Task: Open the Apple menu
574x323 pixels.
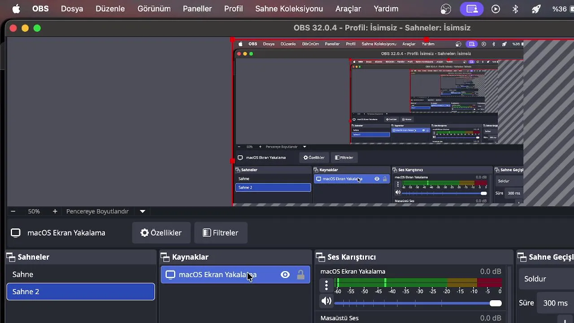Action: point(16,9)
